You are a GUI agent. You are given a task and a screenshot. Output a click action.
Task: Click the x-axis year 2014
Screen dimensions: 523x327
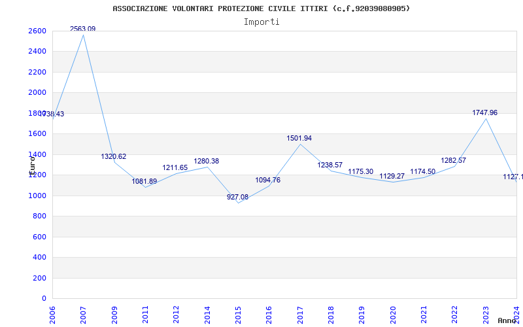pyautogui.click(x=207, y=315)
